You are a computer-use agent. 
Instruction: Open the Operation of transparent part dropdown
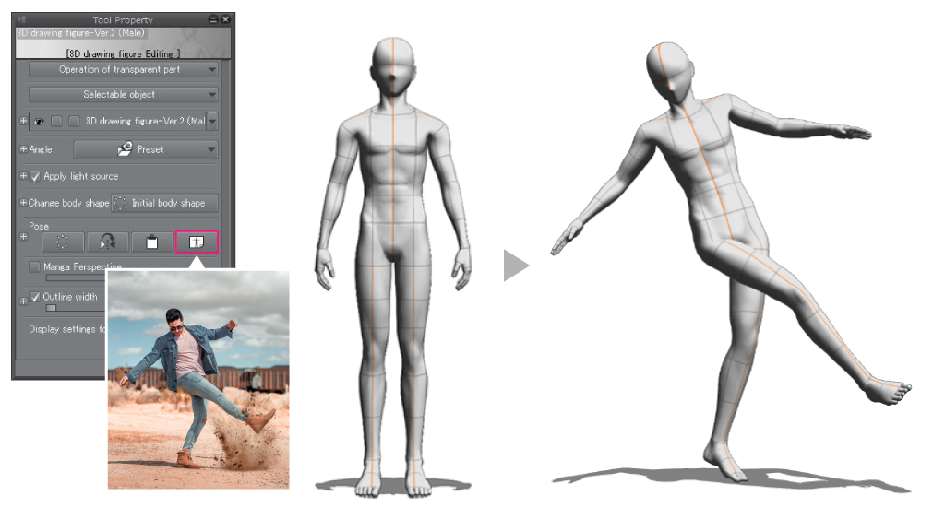coord(124,69)
